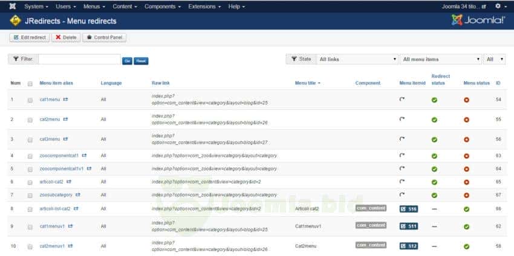Open the System menu
Image resolution: width=514 pixels, height=256 pixels.
[x=36, y=6]
